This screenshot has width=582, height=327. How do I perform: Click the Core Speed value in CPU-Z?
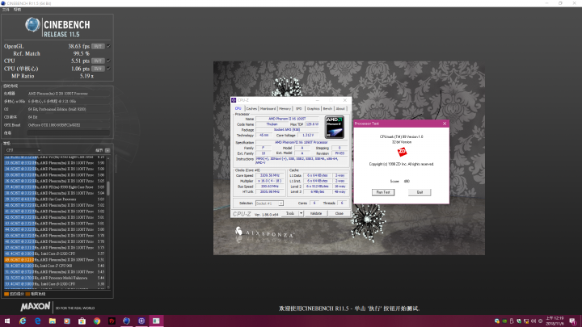(270, 175)
